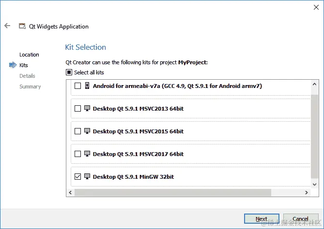Click the MSVC2013 64bit desktop monitor icon
Viewport: 324px width, 229px height.
click(x=87, y=108)
